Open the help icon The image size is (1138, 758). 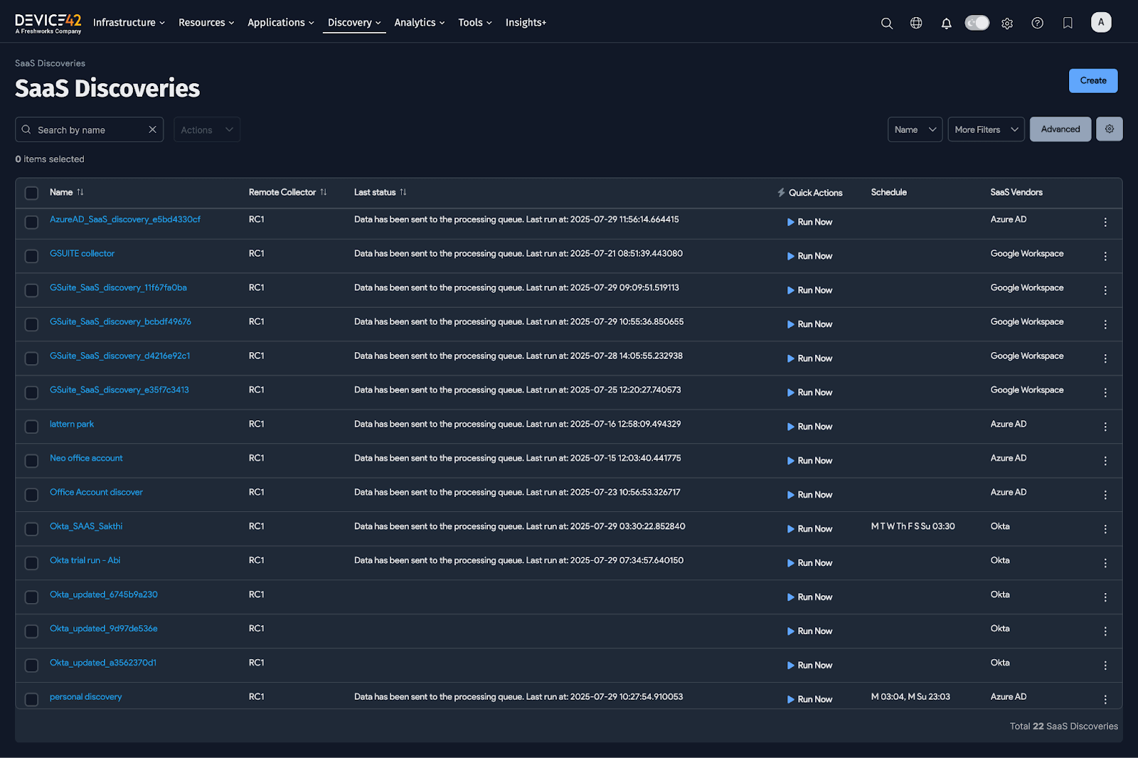(x=1037, y=23)
